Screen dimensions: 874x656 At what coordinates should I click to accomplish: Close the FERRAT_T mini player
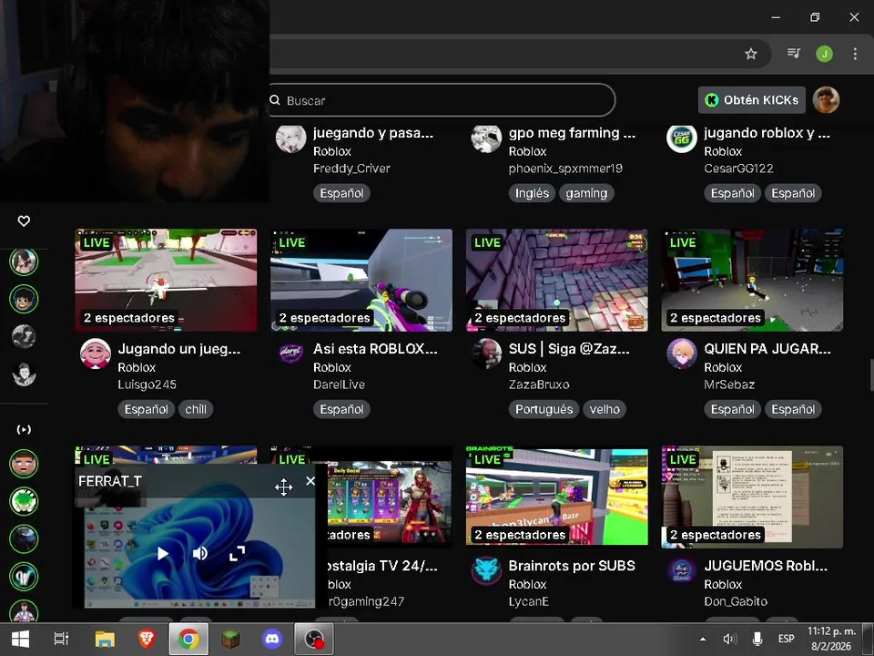tap(310, 481)
